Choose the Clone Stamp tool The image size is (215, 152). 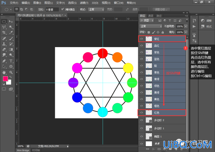(x=4, y=44)
